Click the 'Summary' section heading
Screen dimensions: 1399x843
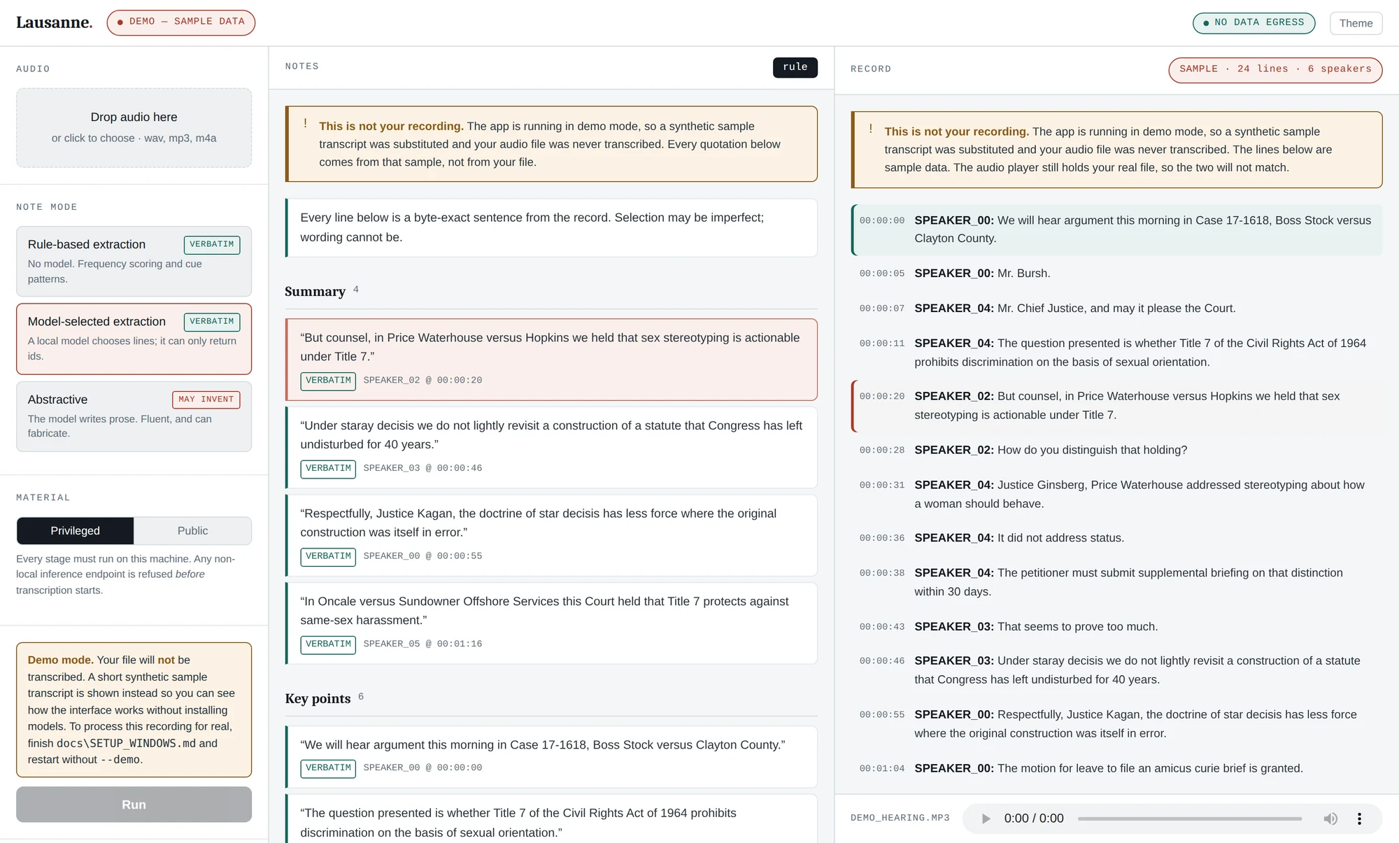[315, 292]
